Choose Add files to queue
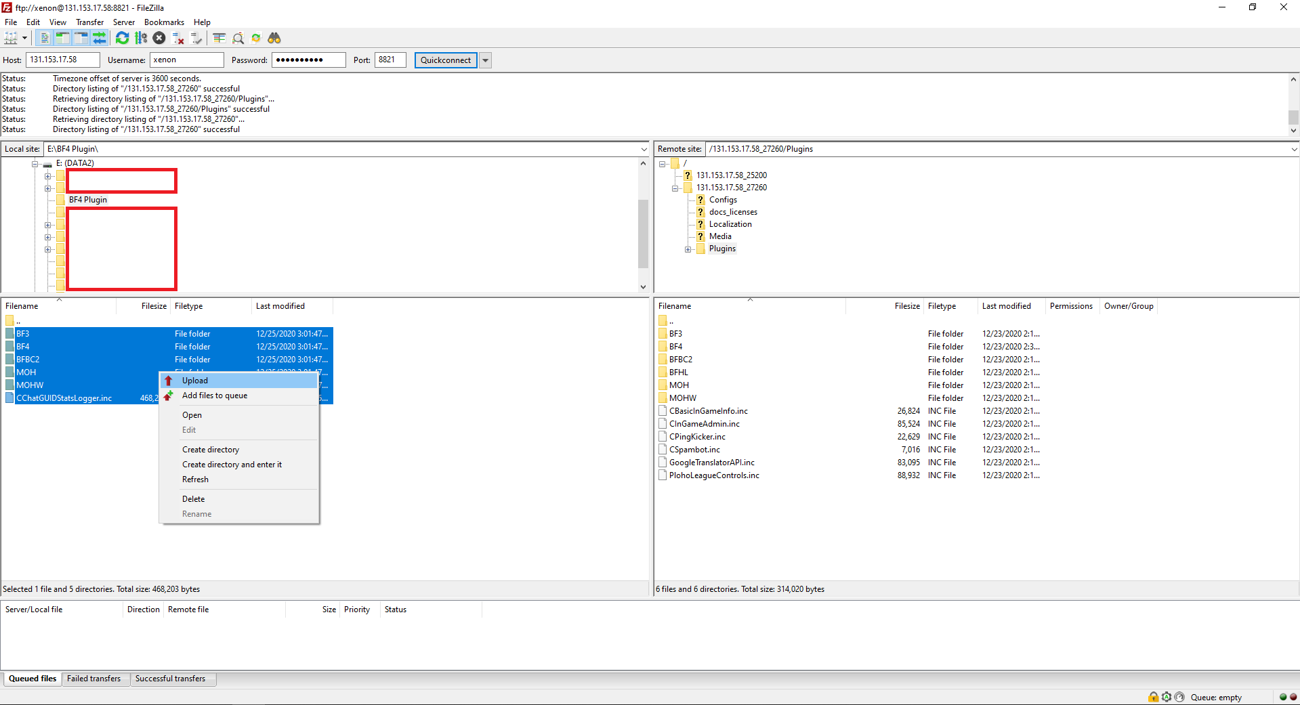 pos(239,396)
